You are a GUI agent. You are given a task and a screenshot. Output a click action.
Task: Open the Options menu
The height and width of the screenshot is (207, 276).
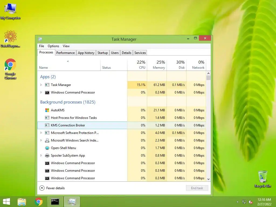click(53, 46)
